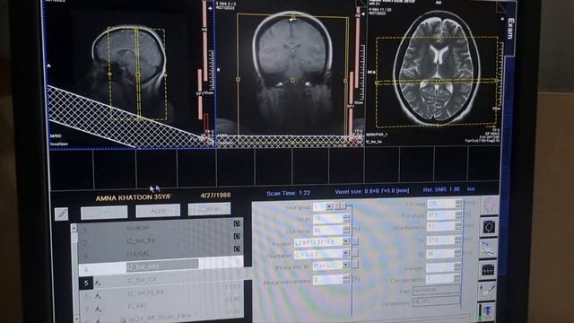This screenshot has width=574, height=323.
Task: Click the Coil elements field
Action: click(x=436, y=302)
